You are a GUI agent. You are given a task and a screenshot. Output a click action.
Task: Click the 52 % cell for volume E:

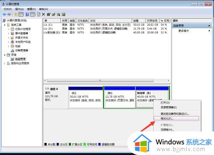point(164,33)
